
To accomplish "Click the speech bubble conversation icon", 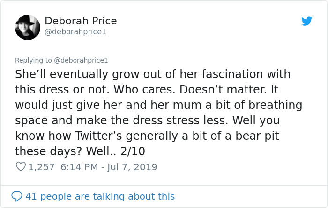I will point(17,196).
